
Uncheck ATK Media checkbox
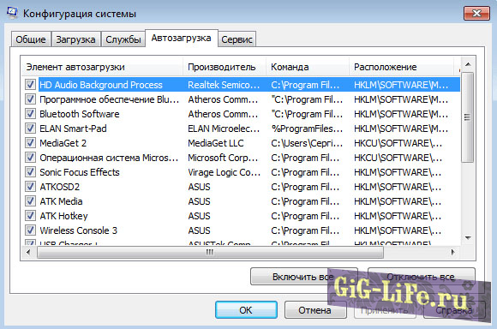[x=30, y=201]
